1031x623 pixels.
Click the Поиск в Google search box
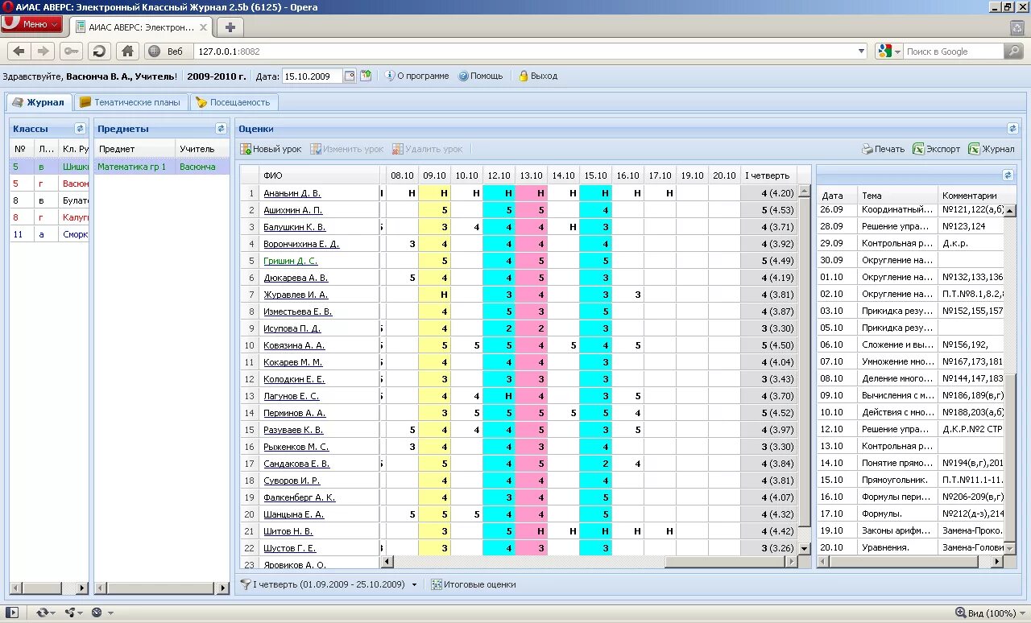pyautogui.click(x=953, y=52)
